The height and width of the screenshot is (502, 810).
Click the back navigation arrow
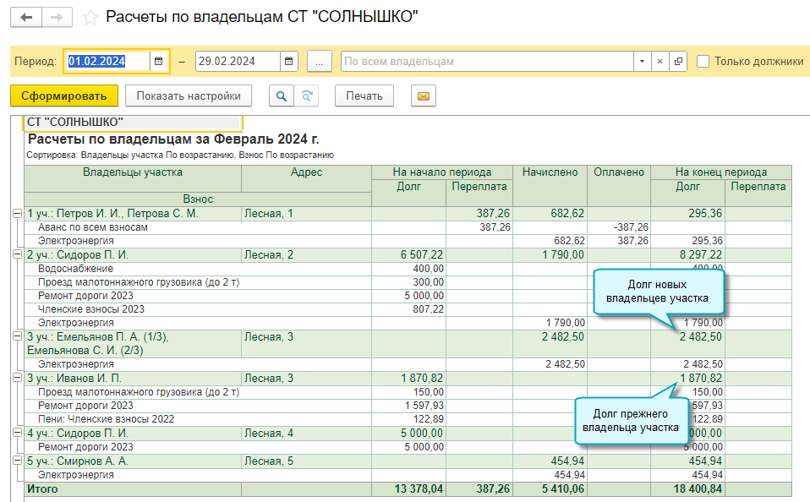click(25, 17)
